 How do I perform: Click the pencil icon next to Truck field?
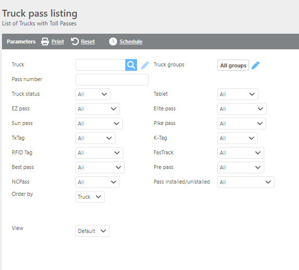(x=145, y=65)
